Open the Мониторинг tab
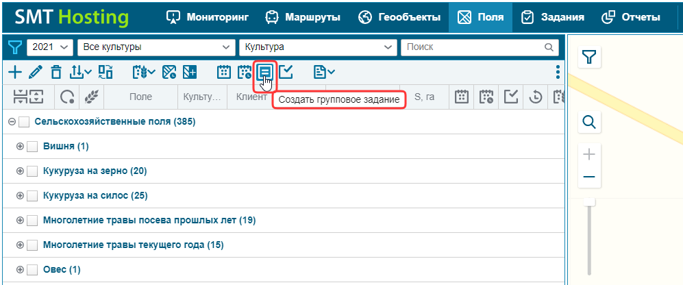 tap(208, 17)
